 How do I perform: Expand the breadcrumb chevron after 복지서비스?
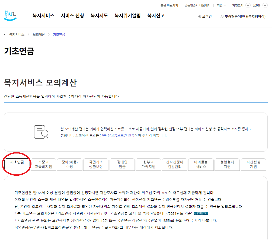(28, 34)
